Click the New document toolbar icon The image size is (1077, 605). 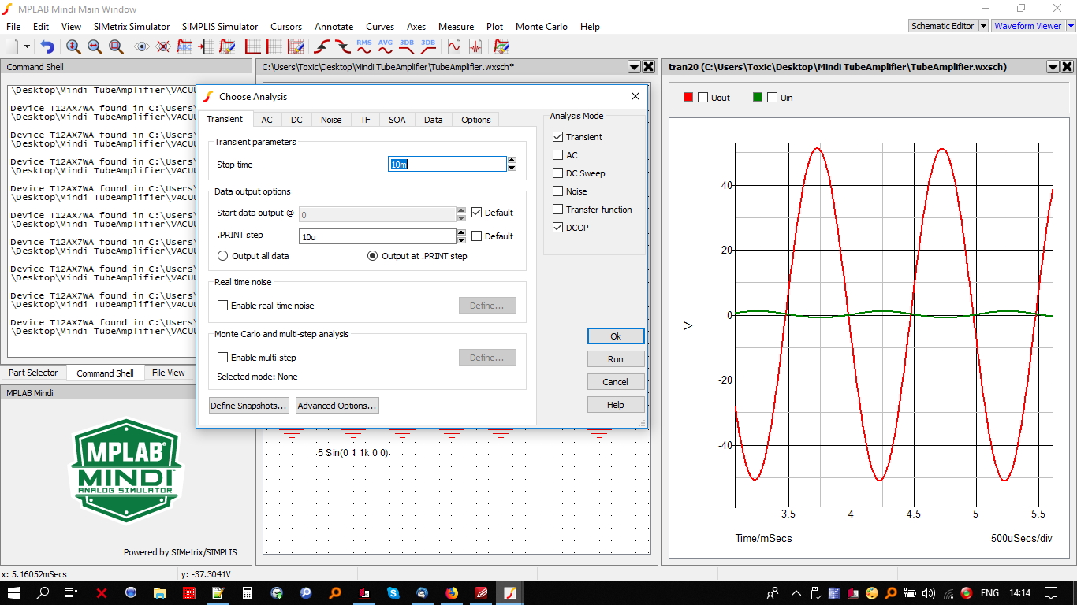[13, 46]
